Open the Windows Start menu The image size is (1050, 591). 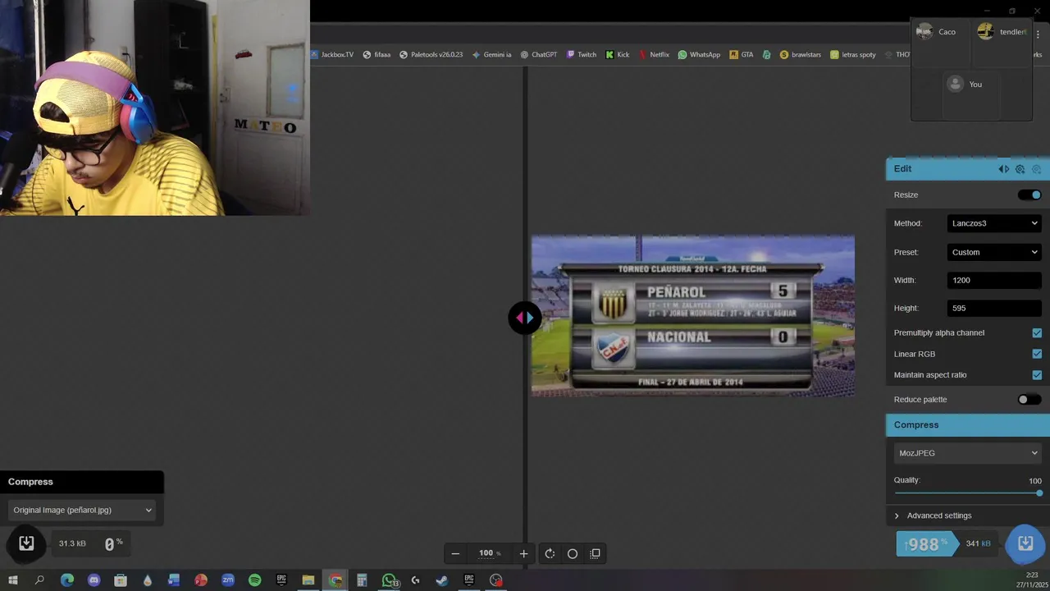(12, 580)
